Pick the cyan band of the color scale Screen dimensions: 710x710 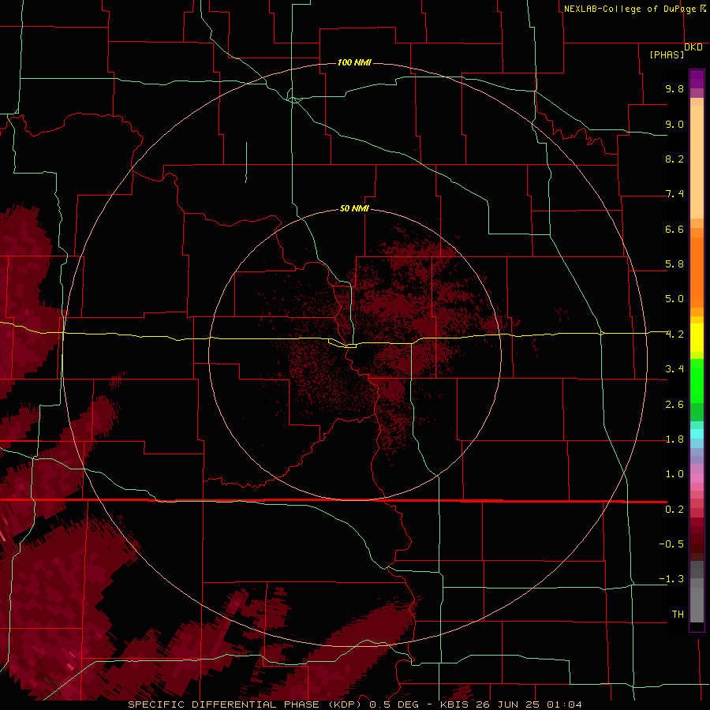697,434
